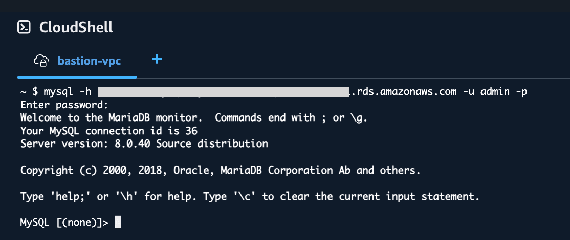Image resolution: width=570 pixels, height=240 pixels.
Task: Click the Copyright Oracle MariaDB line
Action: pyautogui.click(x=221, y=170)
